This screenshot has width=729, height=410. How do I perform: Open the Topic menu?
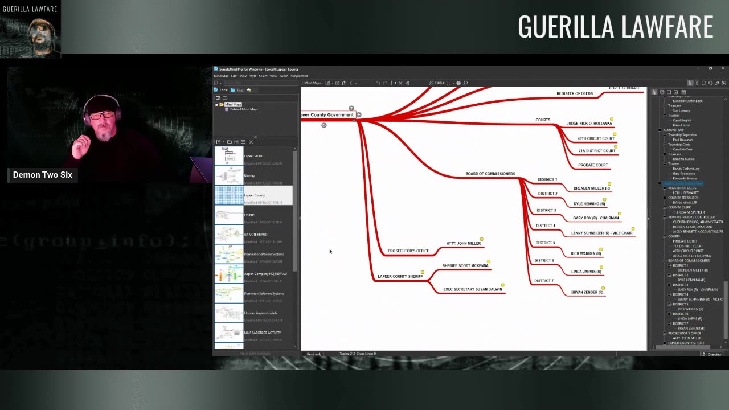(243, 76)
